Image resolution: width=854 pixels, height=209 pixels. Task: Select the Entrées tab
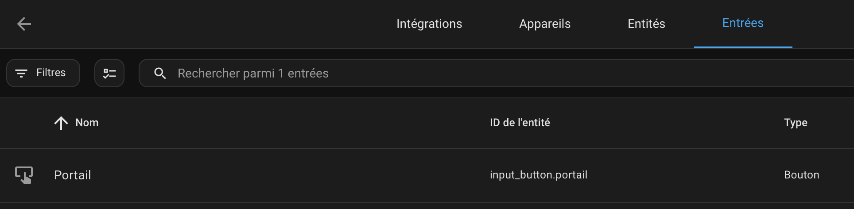[743, 23]
